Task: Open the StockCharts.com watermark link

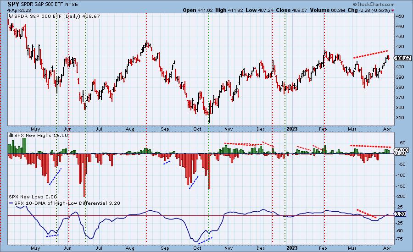Action: [374, 4]
